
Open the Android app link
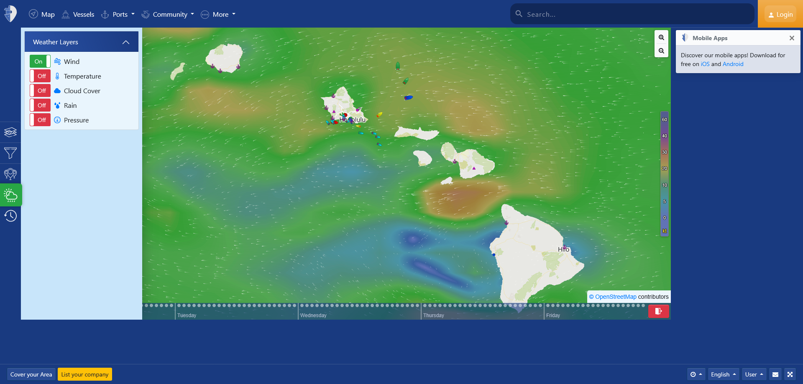coord(733,64)
